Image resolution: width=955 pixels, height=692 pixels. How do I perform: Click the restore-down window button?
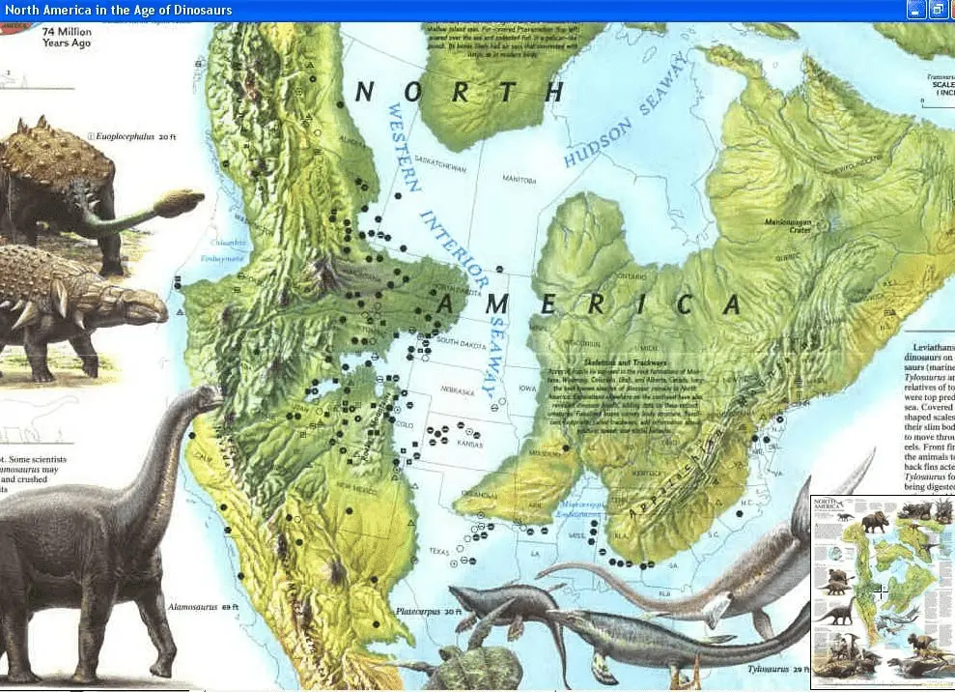pos(938,10)
